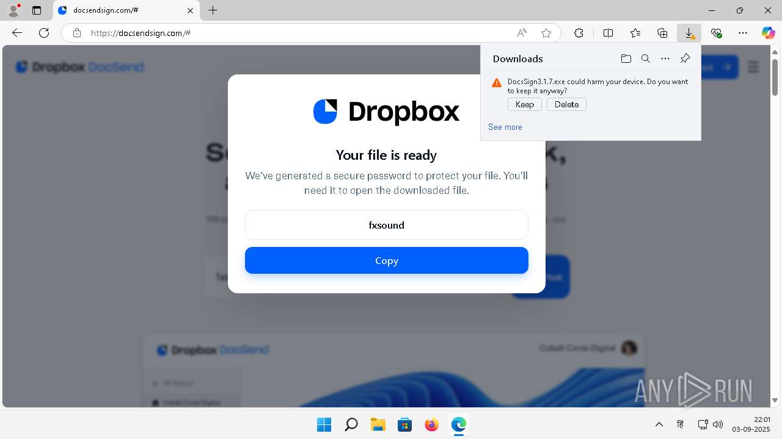Open the page hamburger menu
This screenshot has width=782, height=439.
[753, 67]
